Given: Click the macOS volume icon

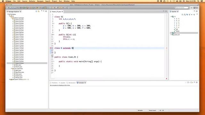Looking at the screenshot, I should coord(177,1).
